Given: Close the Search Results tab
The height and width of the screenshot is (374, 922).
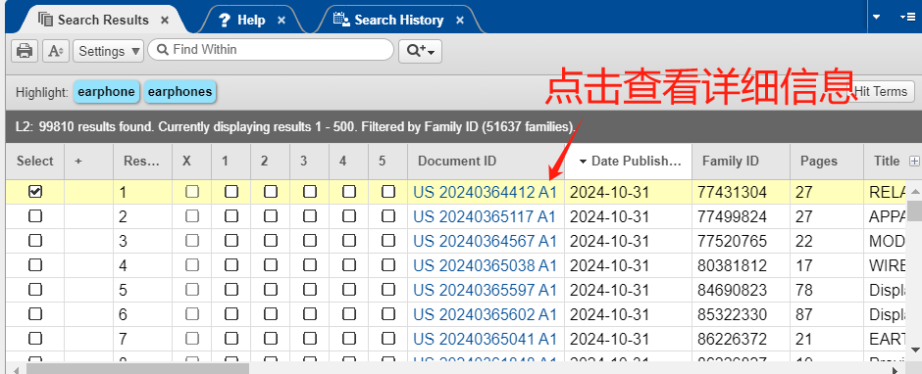Looking at the screenshot, I should (x=165, y=20).
